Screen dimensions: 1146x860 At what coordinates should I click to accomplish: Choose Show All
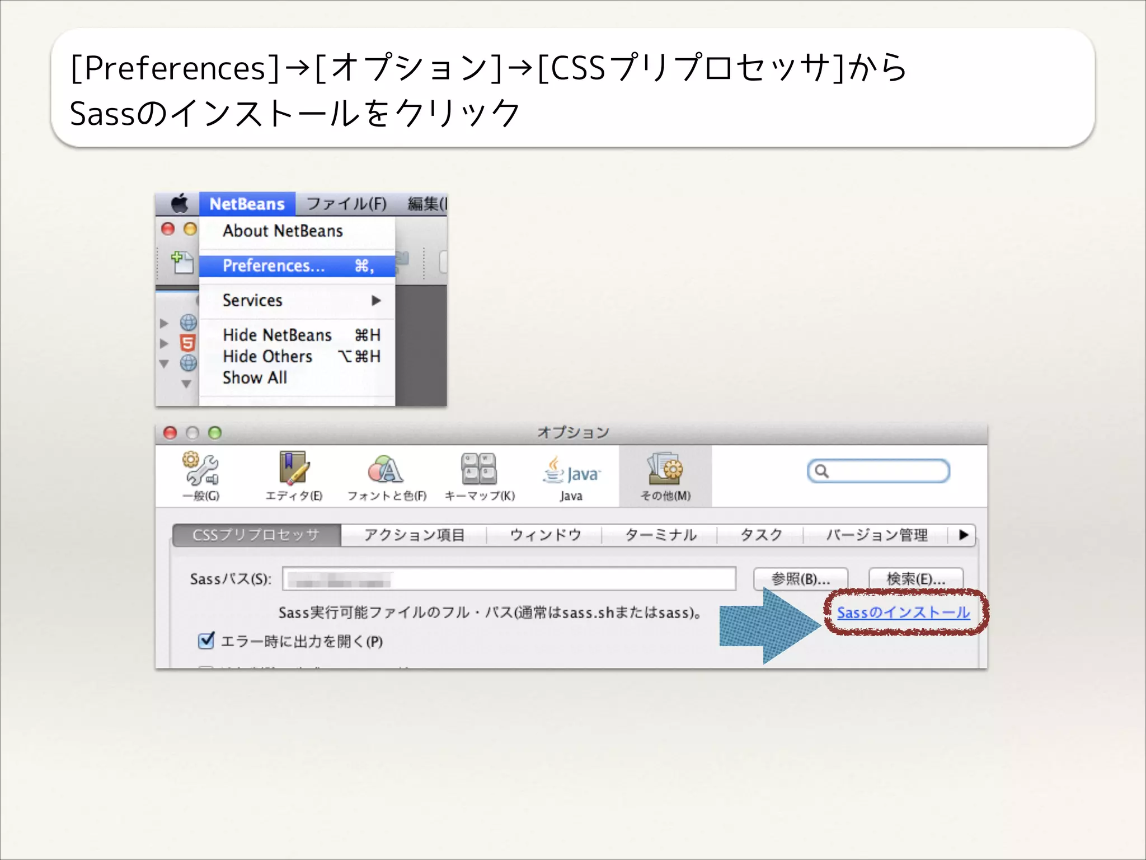coord(297,377)
